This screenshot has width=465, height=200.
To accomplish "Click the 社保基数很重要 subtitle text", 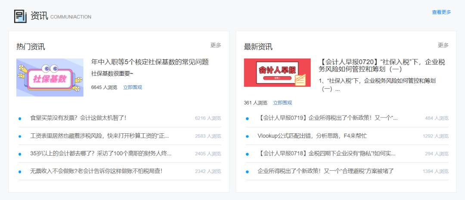I will pos(112,74).
